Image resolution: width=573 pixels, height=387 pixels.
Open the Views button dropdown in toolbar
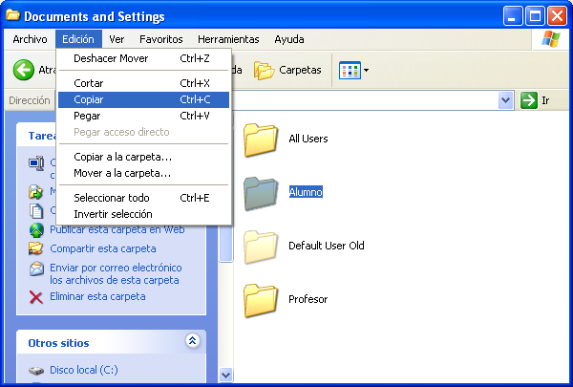coord(354,70)
